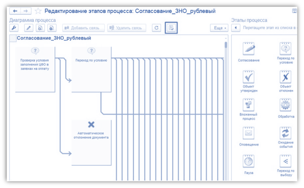Image resolution: width=304 pixels, height=188 pixels.
Task: Go forward with the right arrow button
Action: [x=26, y=11]
